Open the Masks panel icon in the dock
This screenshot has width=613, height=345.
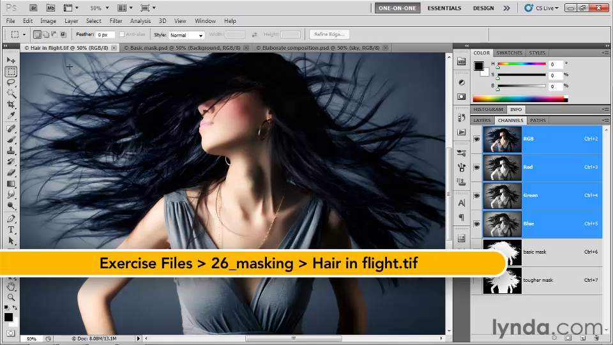point(461,96)
